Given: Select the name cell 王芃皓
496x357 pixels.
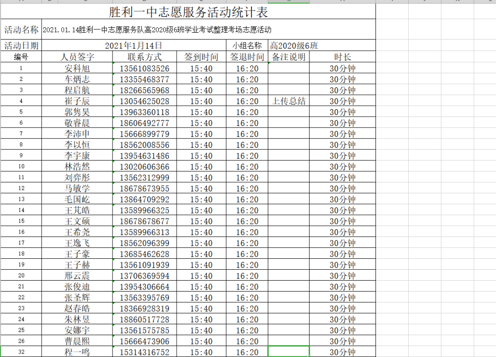Looking at the screenshot, I should (77, 210).
